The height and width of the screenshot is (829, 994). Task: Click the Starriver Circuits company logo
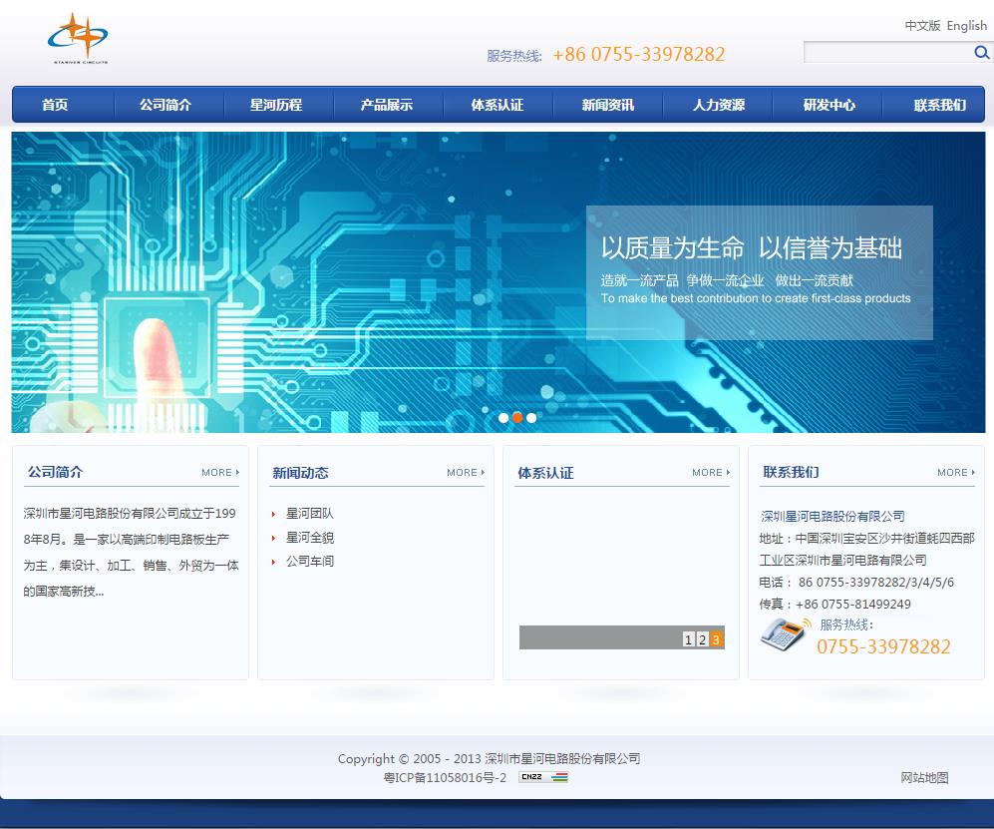click(x=78, y=38)
